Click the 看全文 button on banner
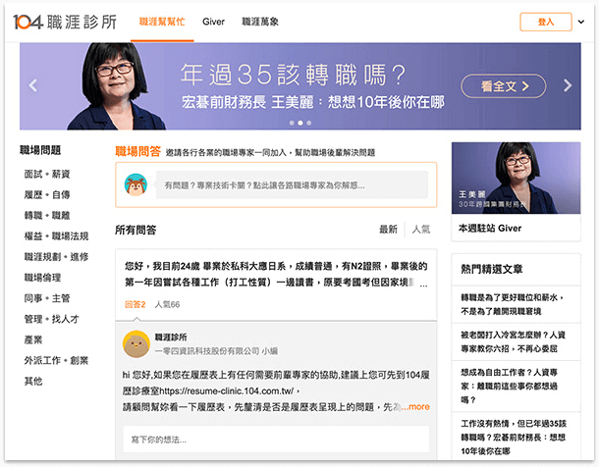 (504, 86)
